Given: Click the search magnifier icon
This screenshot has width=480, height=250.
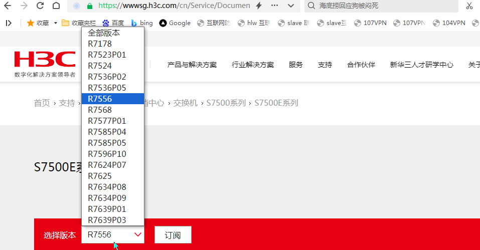Looking at the screenshot, I should pyautogui.click(x=311, y=6).
